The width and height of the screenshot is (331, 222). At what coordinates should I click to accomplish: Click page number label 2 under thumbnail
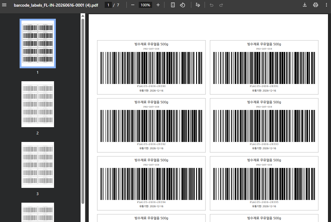click(38, 133)
